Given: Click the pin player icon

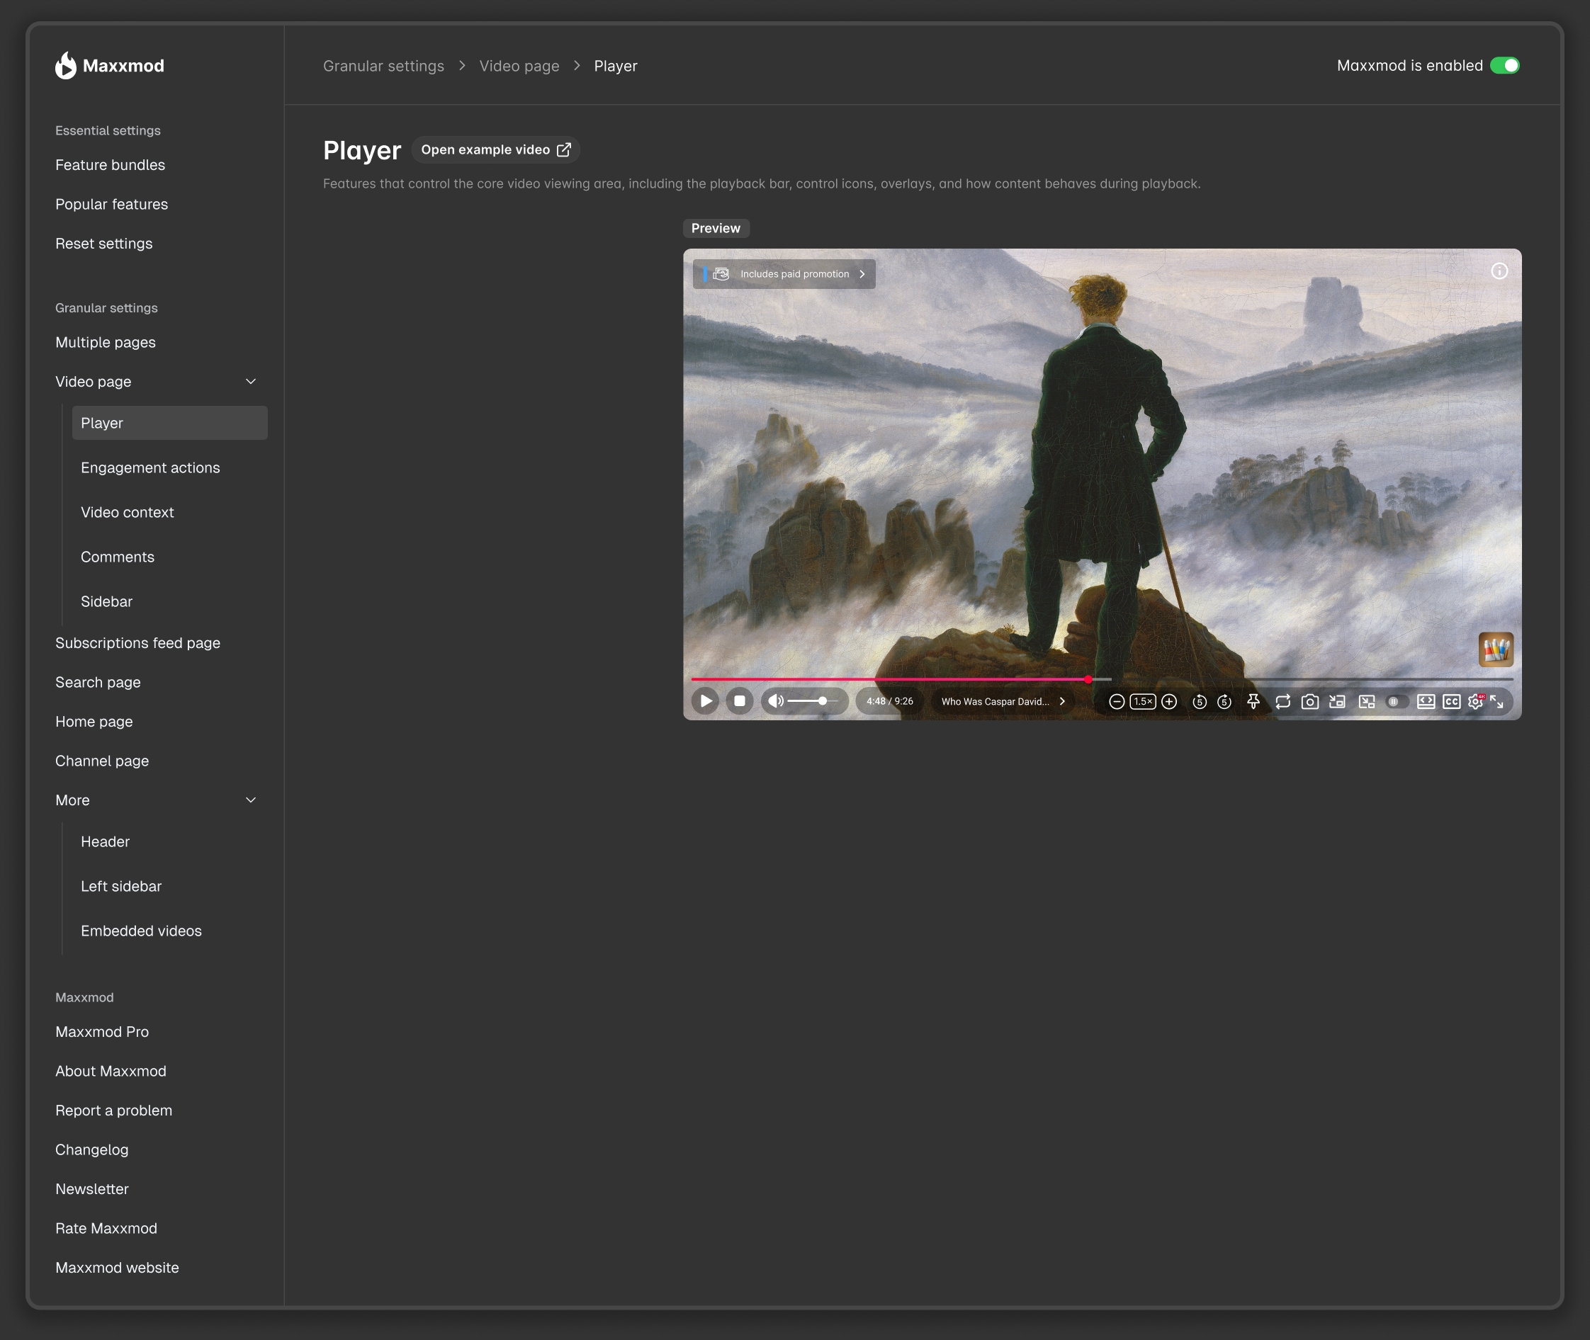Looking at the screenshot, I should [x=1254, y=702].
